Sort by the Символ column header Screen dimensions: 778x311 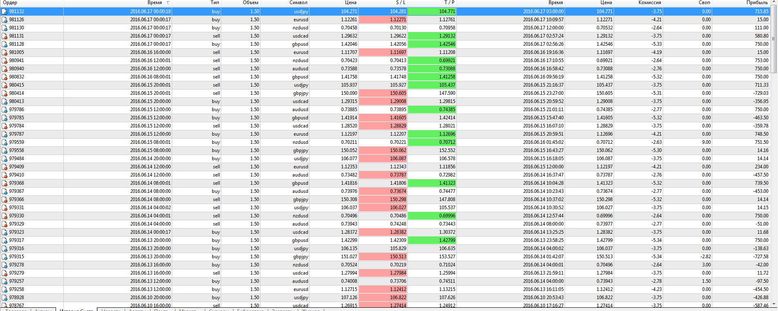click(298, 3)
